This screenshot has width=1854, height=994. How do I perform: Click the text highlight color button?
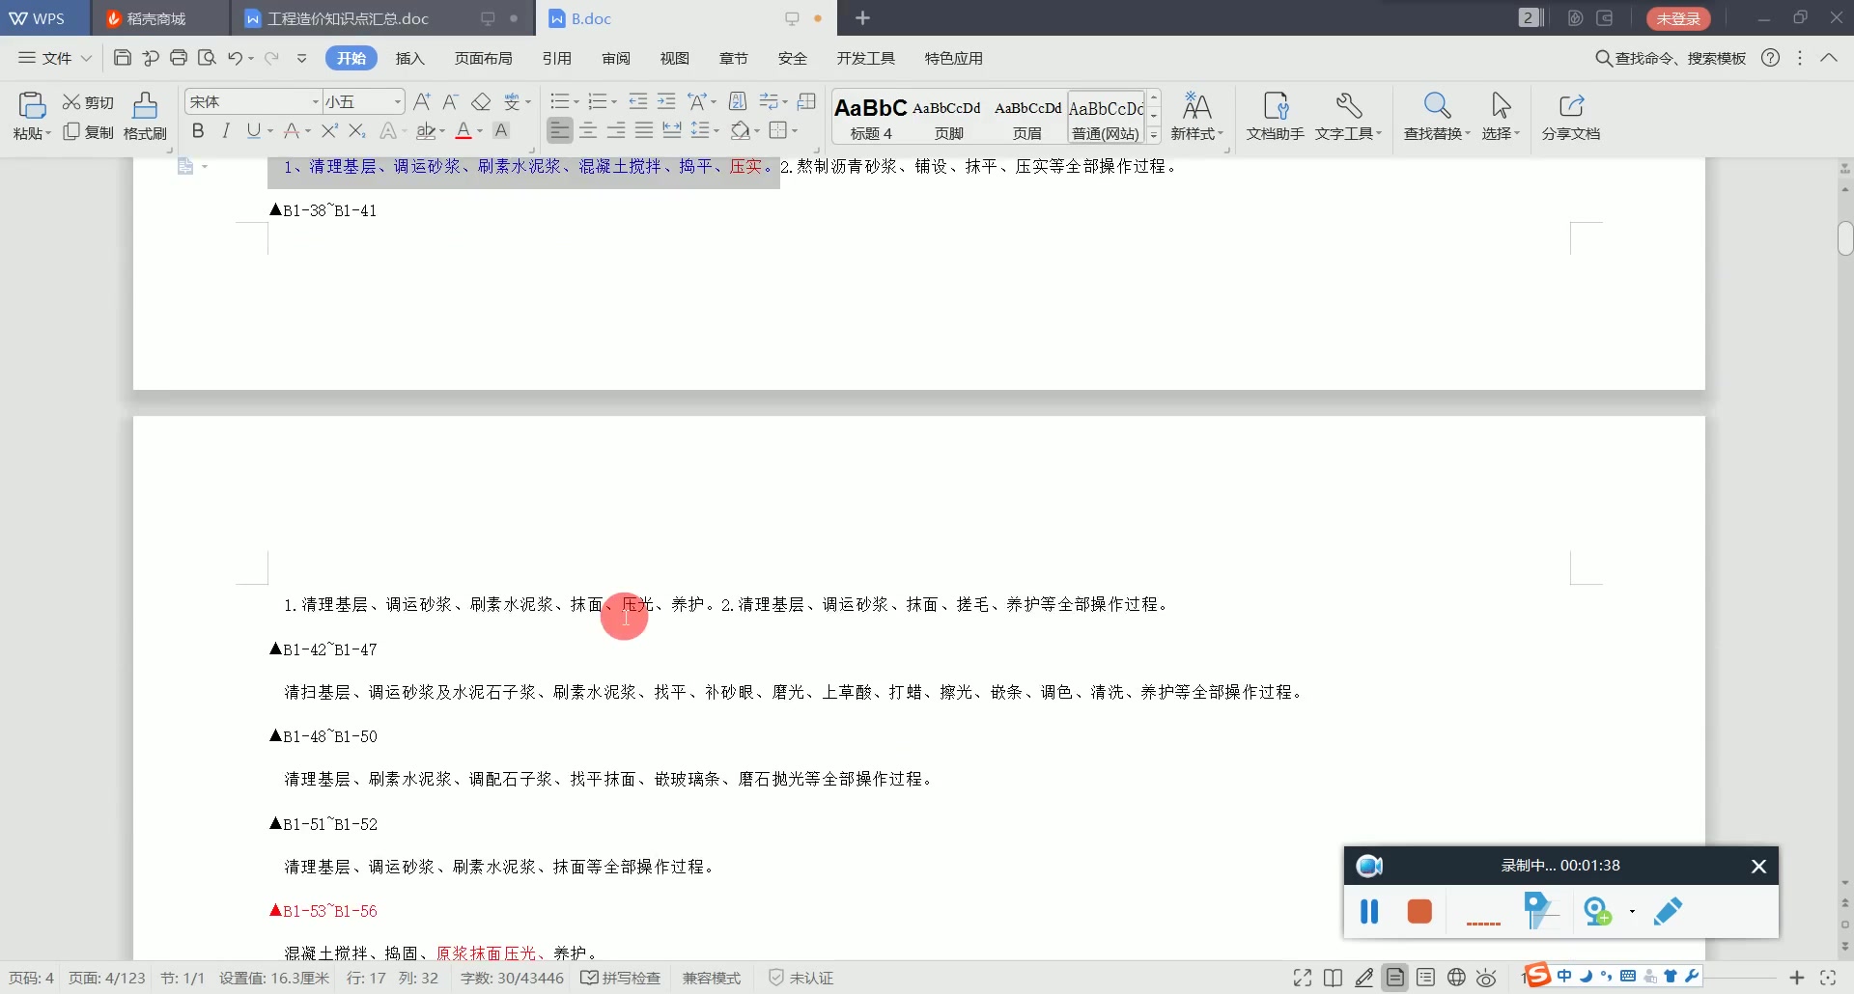coord(426,130)
